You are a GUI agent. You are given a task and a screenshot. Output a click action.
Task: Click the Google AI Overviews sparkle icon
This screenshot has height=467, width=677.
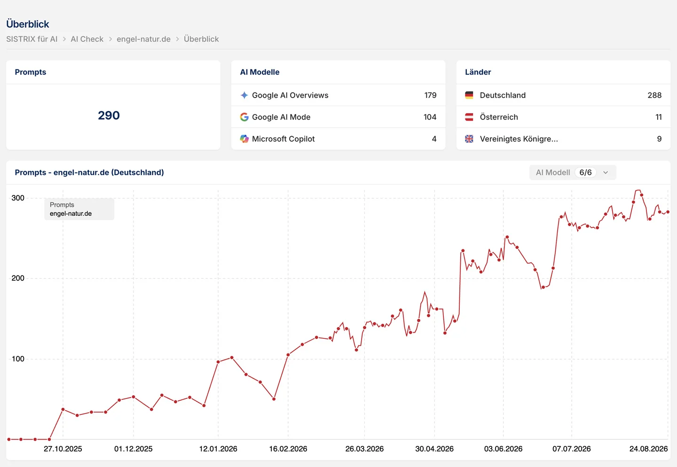(x=244, y=95)
